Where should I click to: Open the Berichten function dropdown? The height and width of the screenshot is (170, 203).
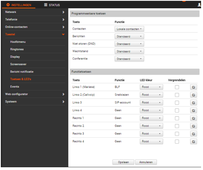click(130, 37)
